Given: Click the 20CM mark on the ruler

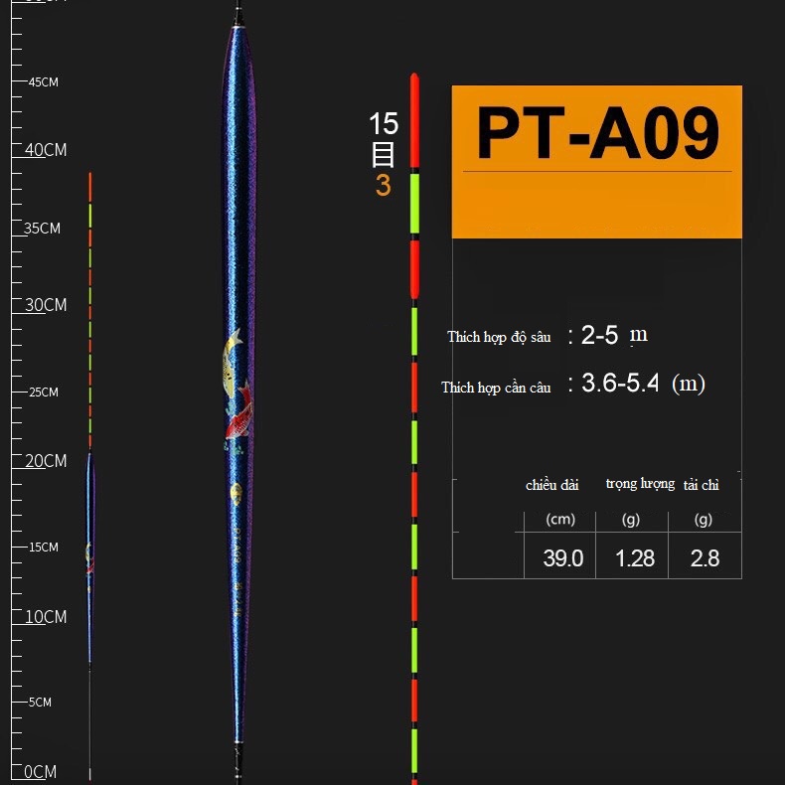Looking at the screenshot, I should pos(45,461).
